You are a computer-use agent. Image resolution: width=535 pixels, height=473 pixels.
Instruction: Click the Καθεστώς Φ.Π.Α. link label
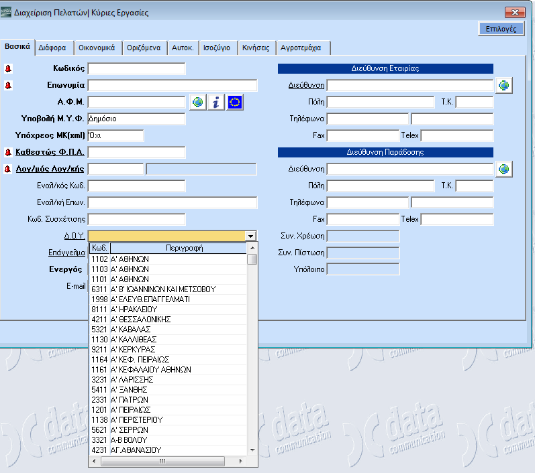pos(50,152)
